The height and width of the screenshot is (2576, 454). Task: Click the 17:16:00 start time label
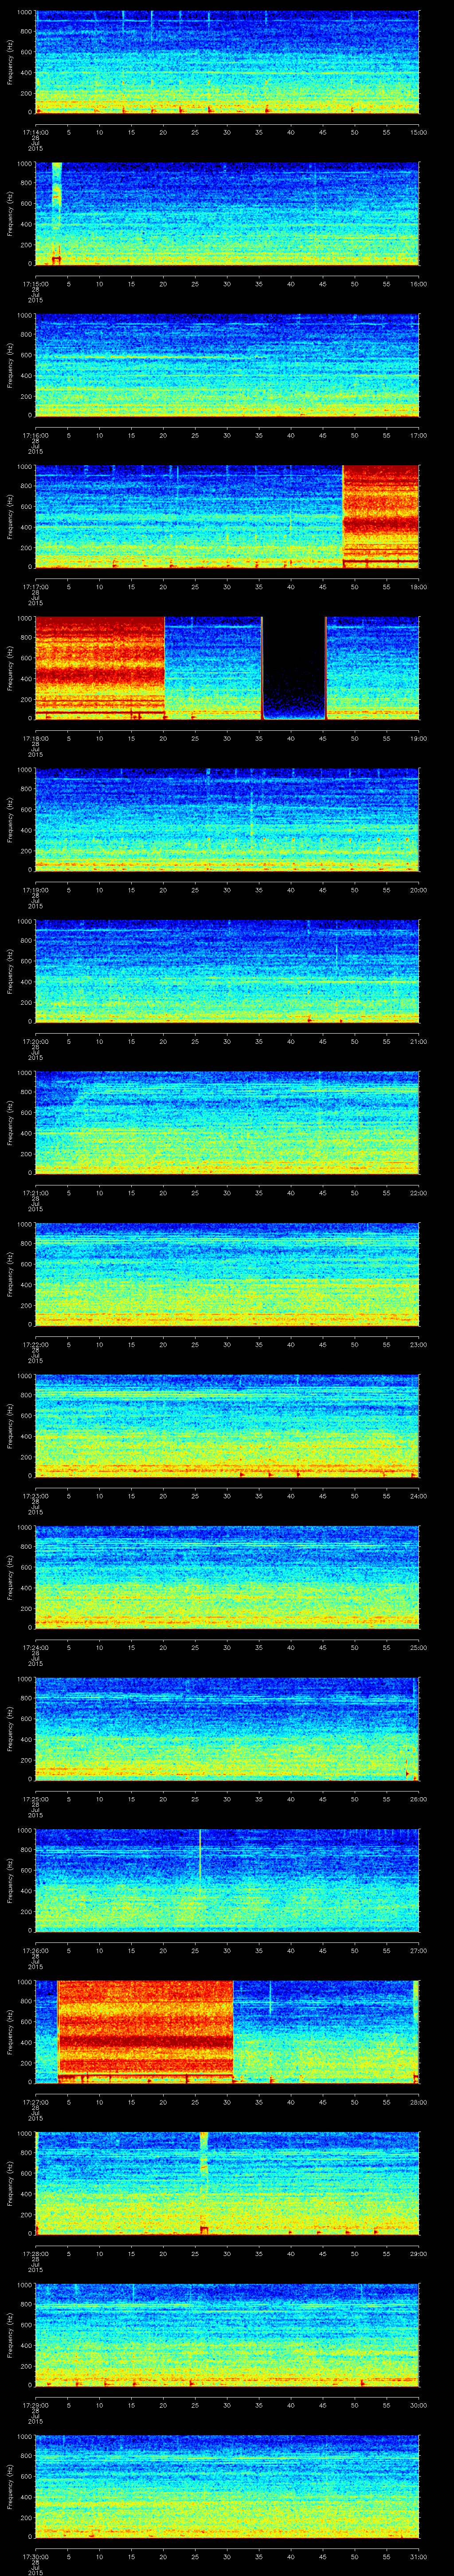35,435
